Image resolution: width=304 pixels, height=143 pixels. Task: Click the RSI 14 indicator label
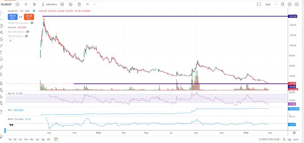11,94
